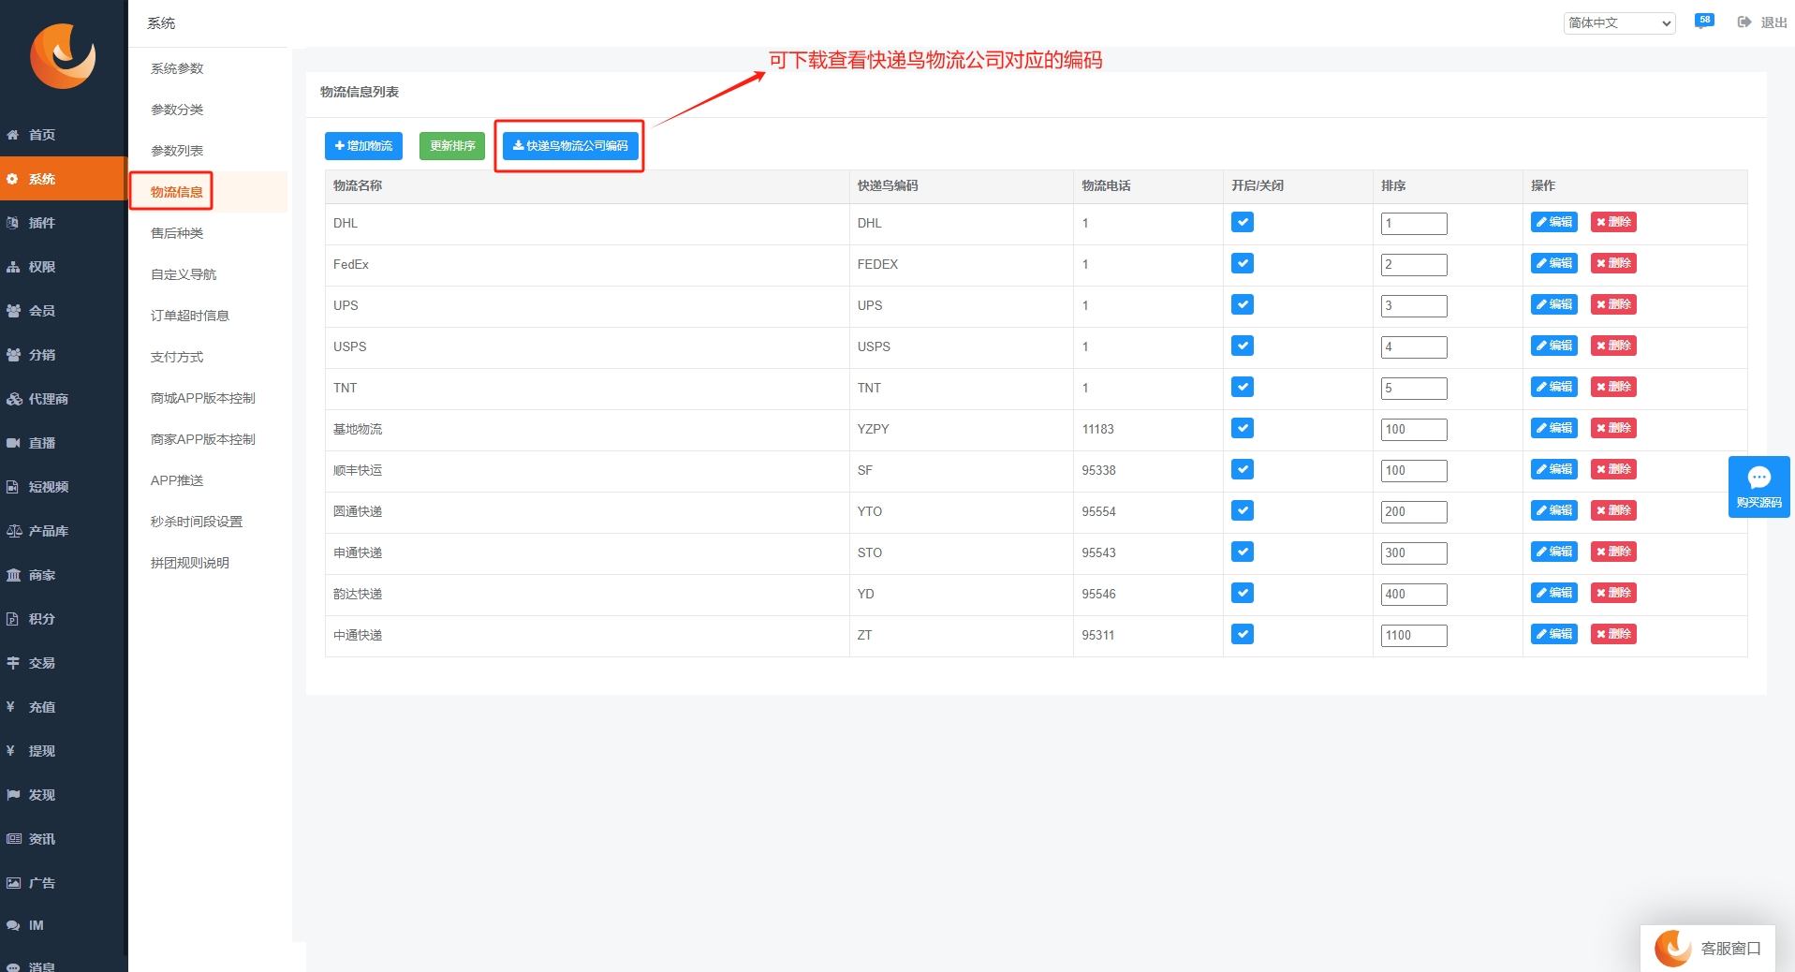Toggle the enable checkbox for 圆通快递
Image resolution: width=1795 pixels, height=972 pixels.
1243,510
